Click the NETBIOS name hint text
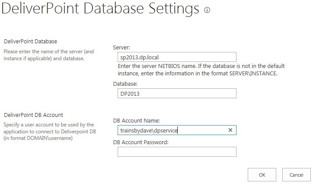313x184 pixels. click(201, 70)
